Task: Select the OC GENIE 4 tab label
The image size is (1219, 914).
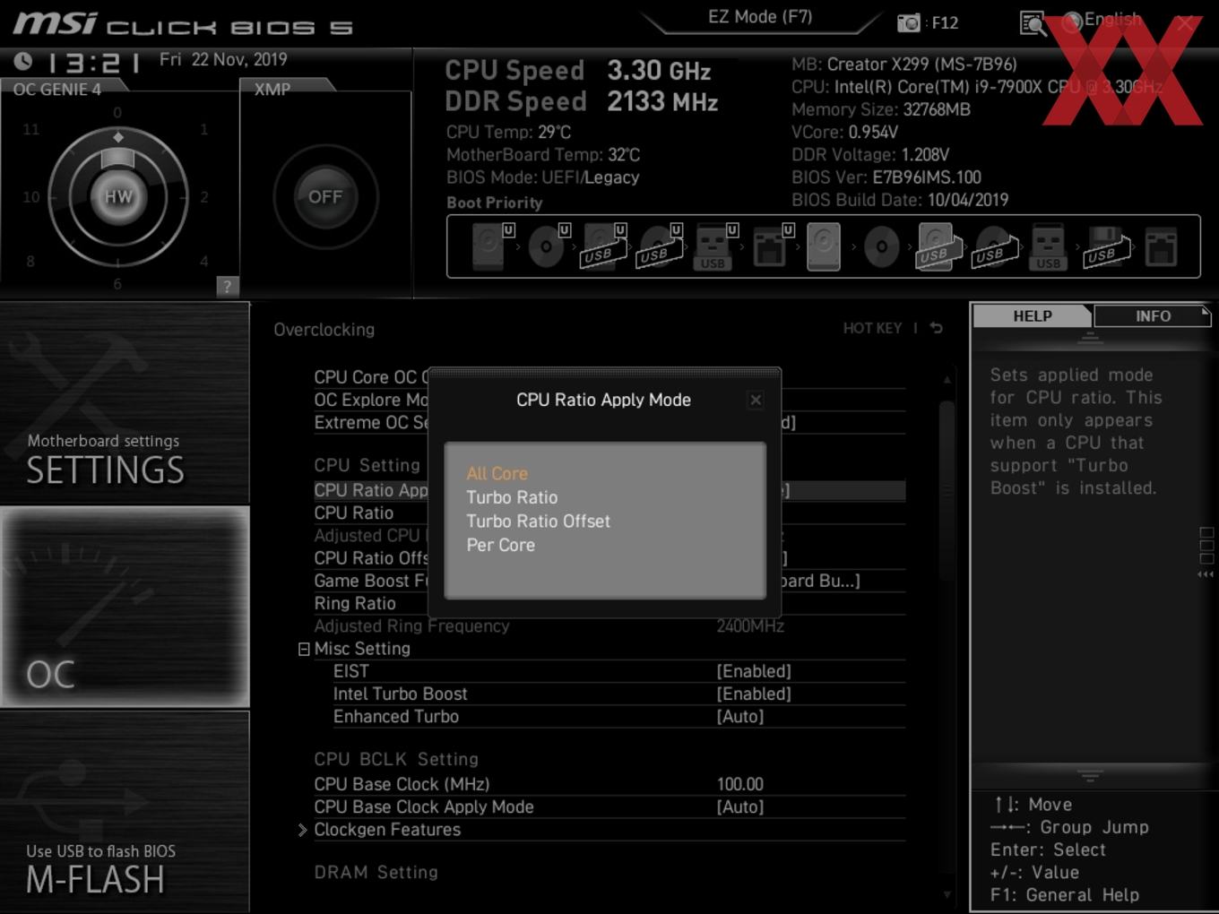Action: tap(56, 89)
